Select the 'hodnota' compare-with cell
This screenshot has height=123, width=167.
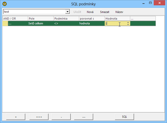92,23
